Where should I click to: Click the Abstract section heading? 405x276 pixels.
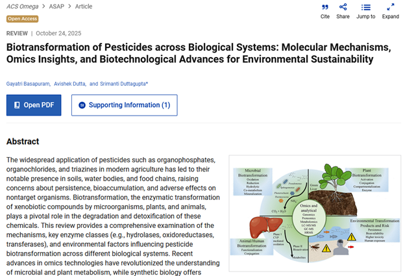tap(23, 142)
